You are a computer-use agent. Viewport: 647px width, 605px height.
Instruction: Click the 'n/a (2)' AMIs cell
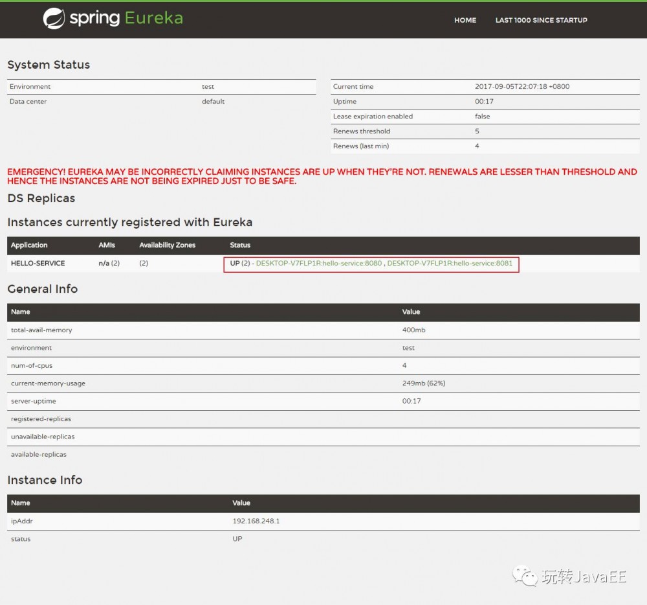pos(109,263)
